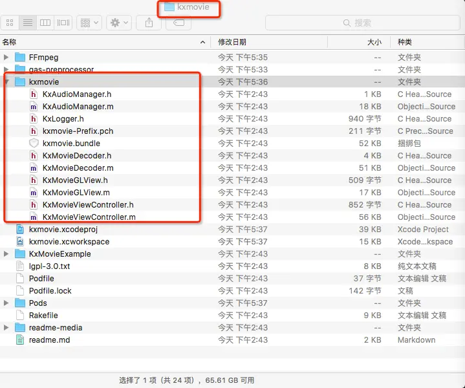Select the KxMovieGLView.m file icon
This screenshot has height=388, width=465.
[x=34, y=193]
